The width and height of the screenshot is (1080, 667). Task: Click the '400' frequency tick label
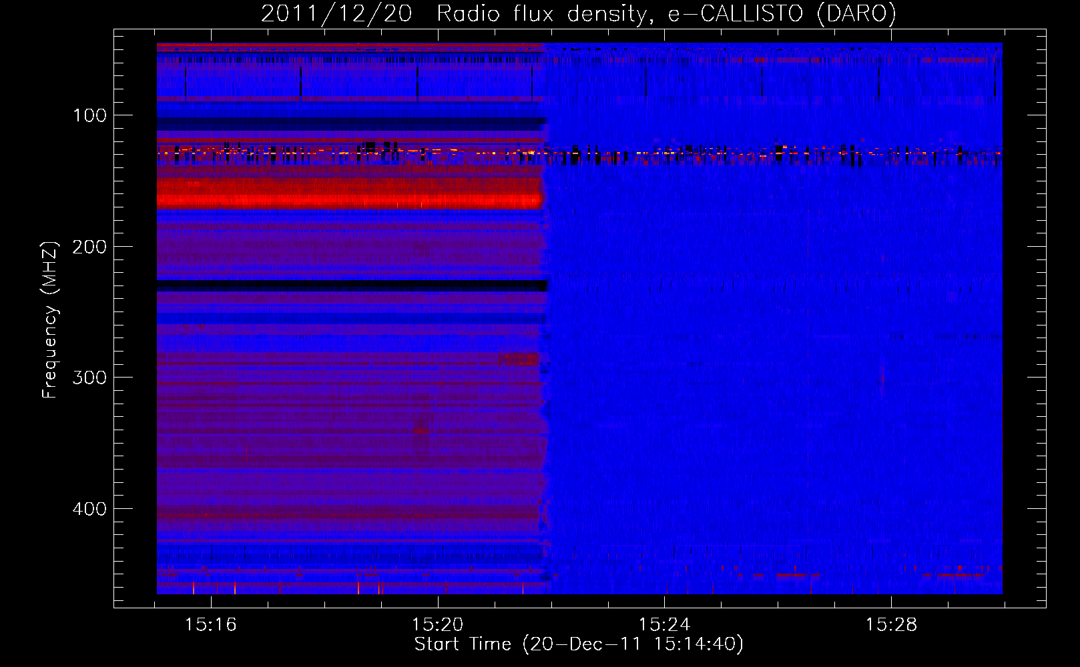pyautogui.click(x=89, y=509)
